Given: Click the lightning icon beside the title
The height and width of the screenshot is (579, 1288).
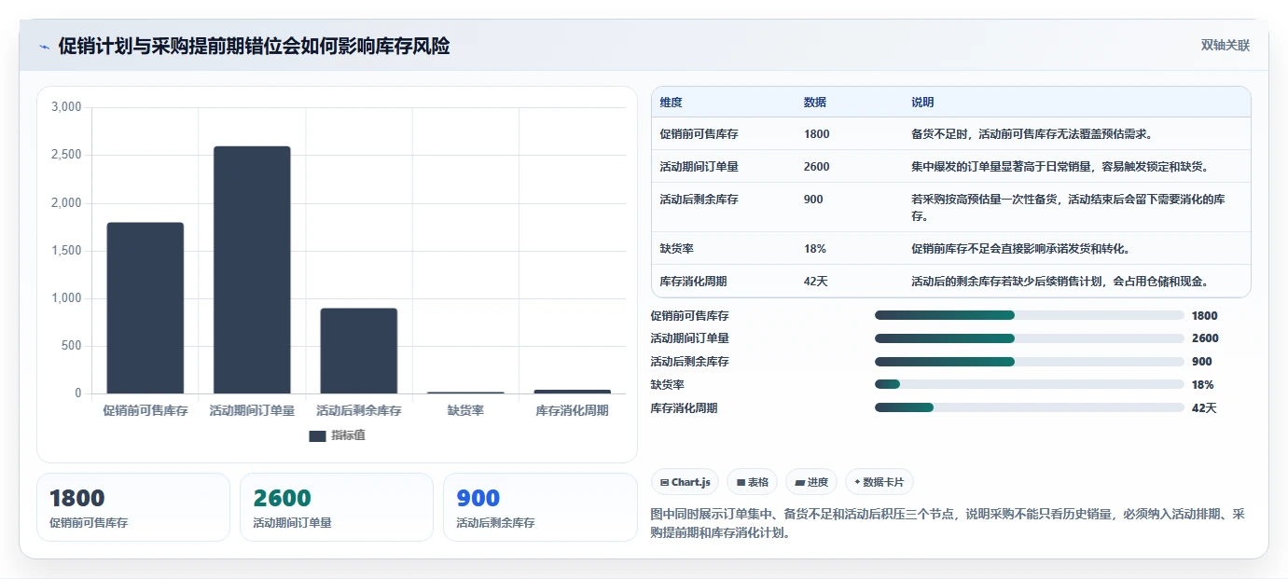Looking at the screenshot, I should tap(45, 47).
